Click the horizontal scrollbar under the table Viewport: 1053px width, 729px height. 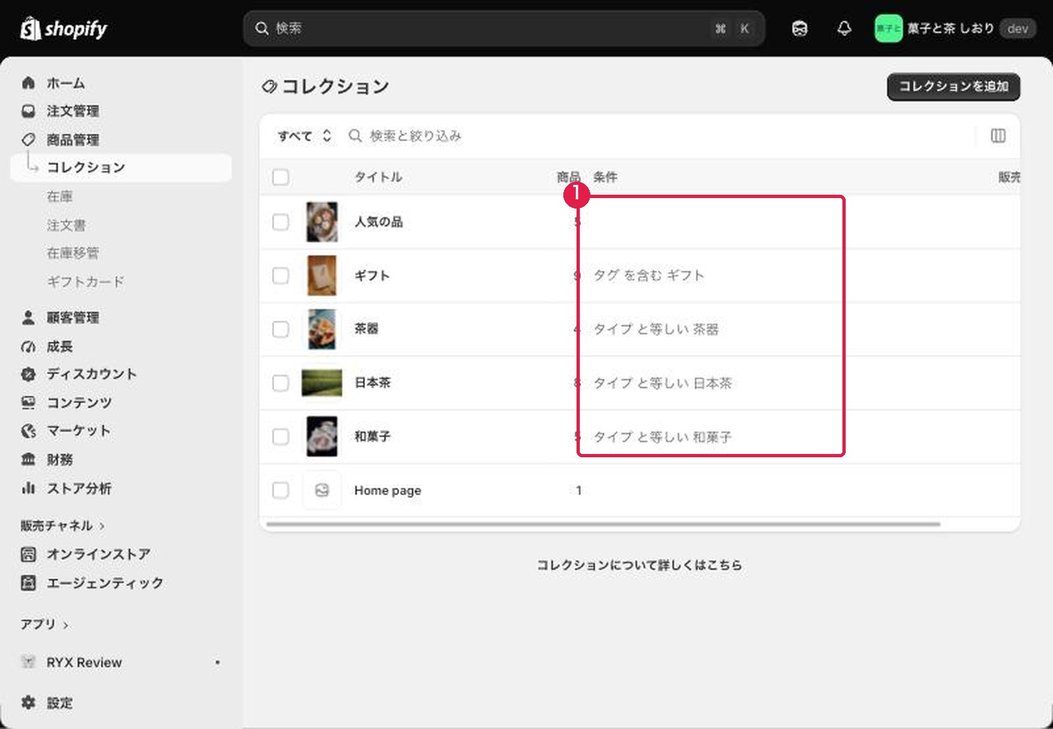pos(604,524)
